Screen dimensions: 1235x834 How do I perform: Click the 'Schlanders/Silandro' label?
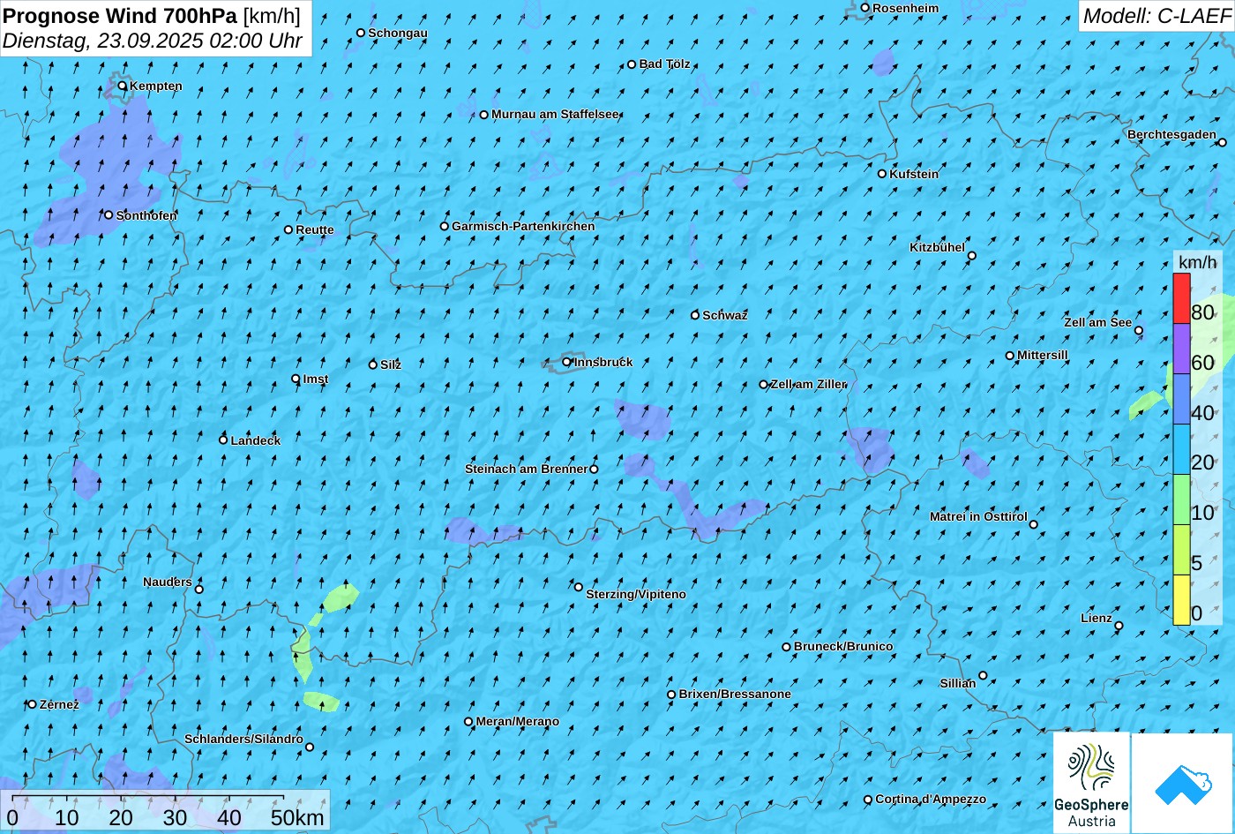243,739
